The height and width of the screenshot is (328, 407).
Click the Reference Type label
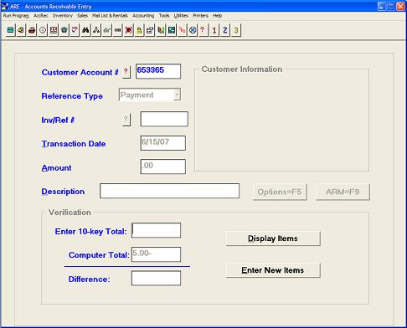coord(72,96)
